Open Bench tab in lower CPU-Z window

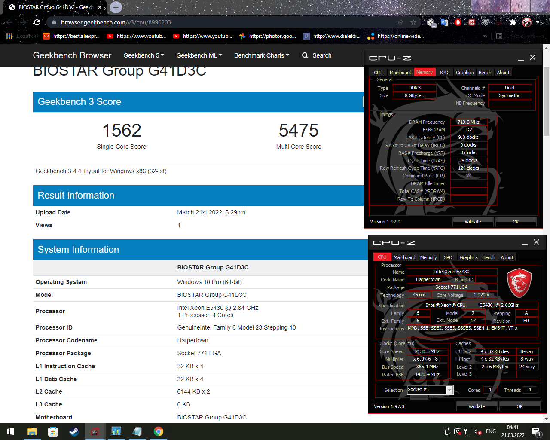tap(489, 257)
